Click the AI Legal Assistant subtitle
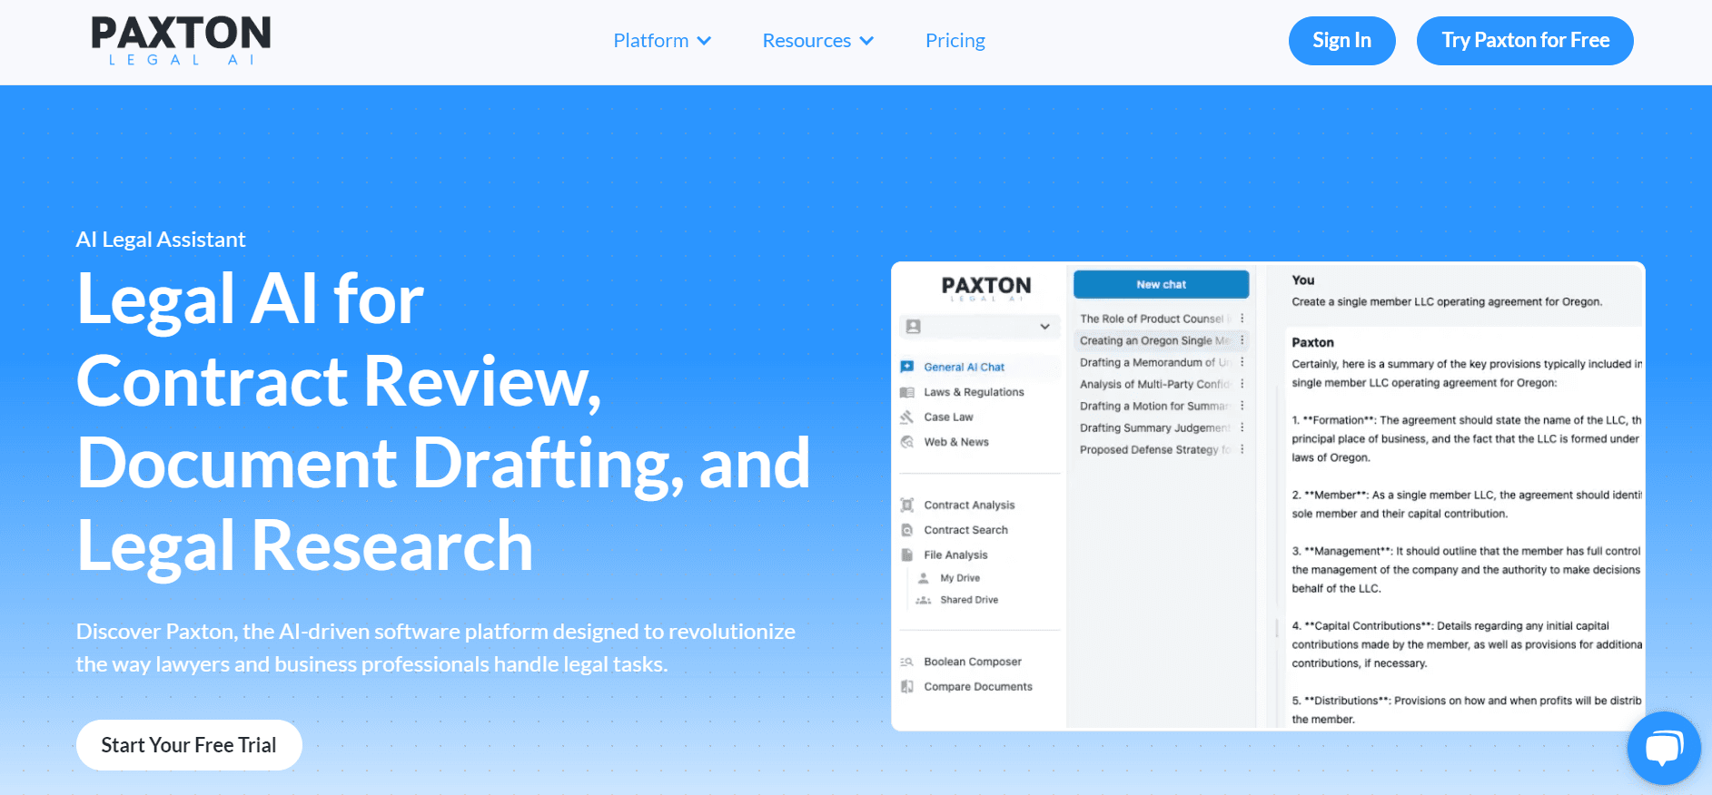 (x=161, y=240)
